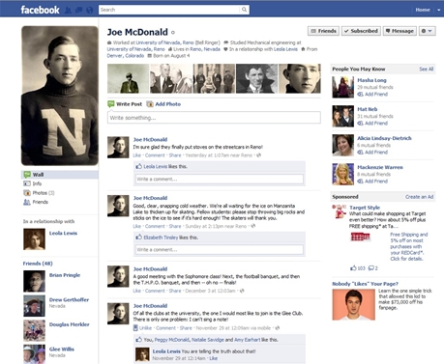The image size is (444, 364).
Task: Comment on the streetcars in Reno post
Action: [155, 155]
